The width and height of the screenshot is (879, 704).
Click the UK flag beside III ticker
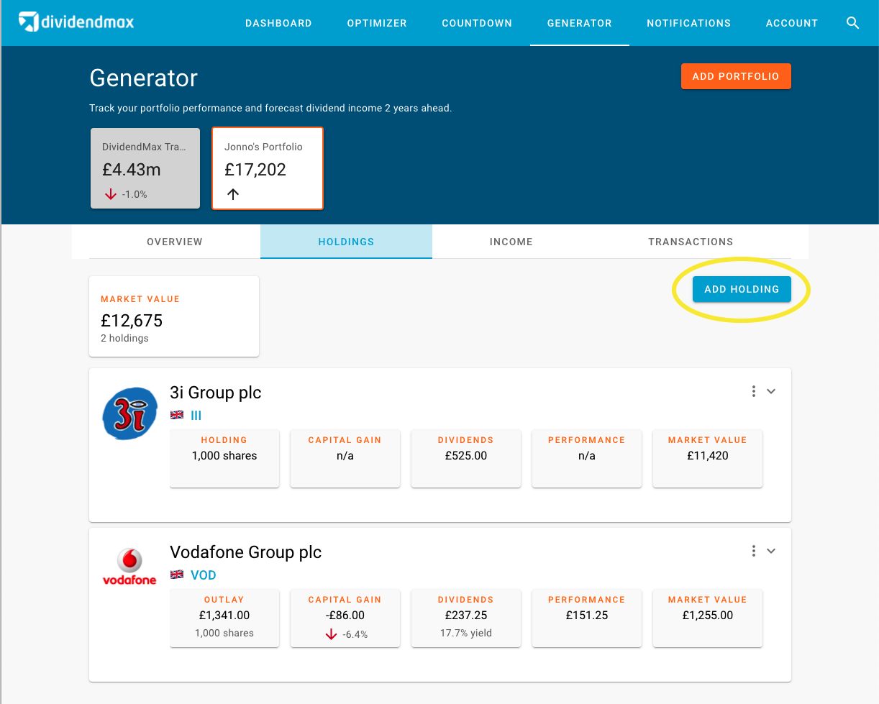click(177, 415)
